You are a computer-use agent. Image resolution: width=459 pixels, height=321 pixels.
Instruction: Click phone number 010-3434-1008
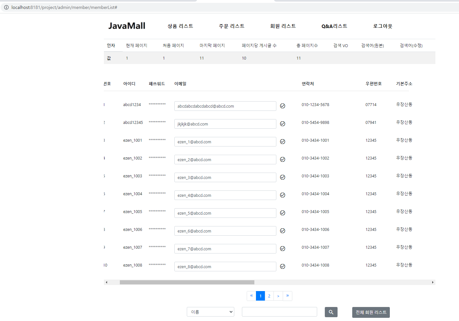(x=316, y=265)
